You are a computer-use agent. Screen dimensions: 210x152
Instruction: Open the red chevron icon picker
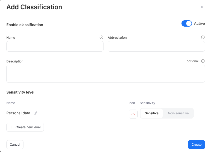pyautogui.click(x=133, y=114)
